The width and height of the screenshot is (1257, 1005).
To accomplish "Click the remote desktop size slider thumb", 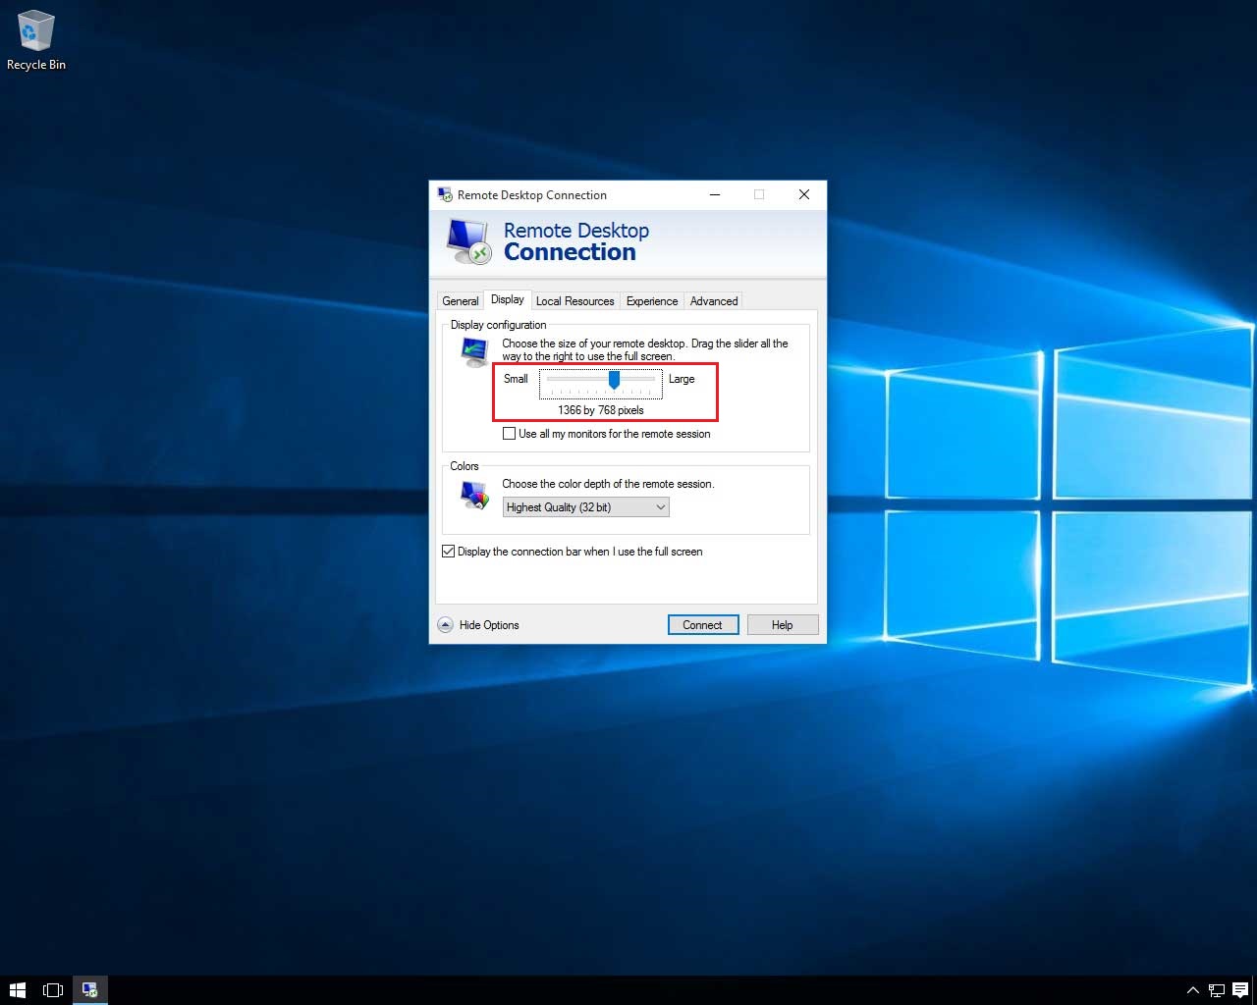I will [x=614, y=380].
